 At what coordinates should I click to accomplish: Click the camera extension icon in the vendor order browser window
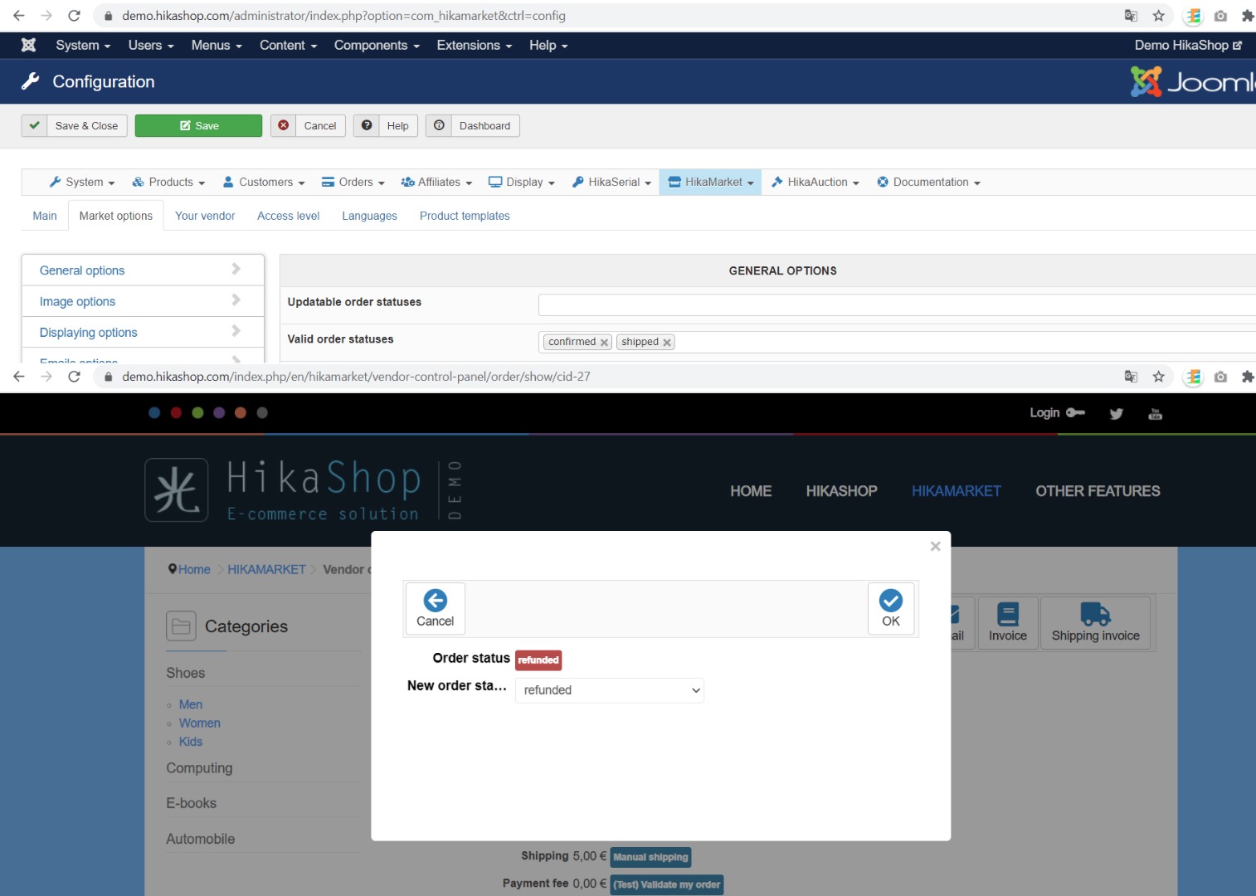click(x=1220, y=377)
